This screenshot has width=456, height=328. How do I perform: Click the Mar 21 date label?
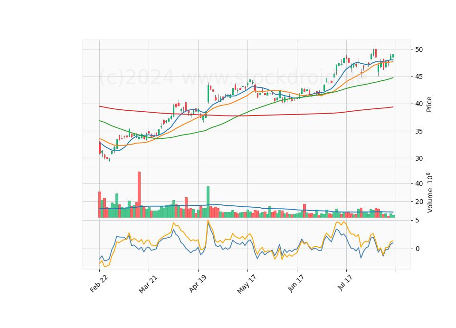148,284
